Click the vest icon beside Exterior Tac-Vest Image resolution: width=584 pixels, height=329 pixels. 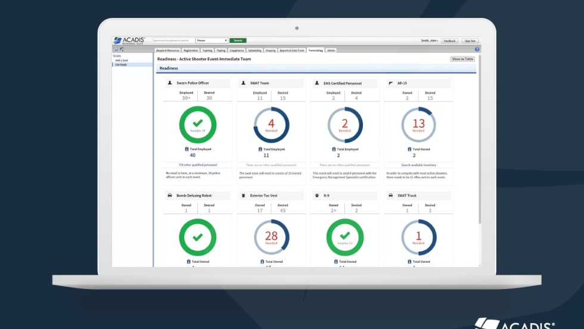pos(244,195)
